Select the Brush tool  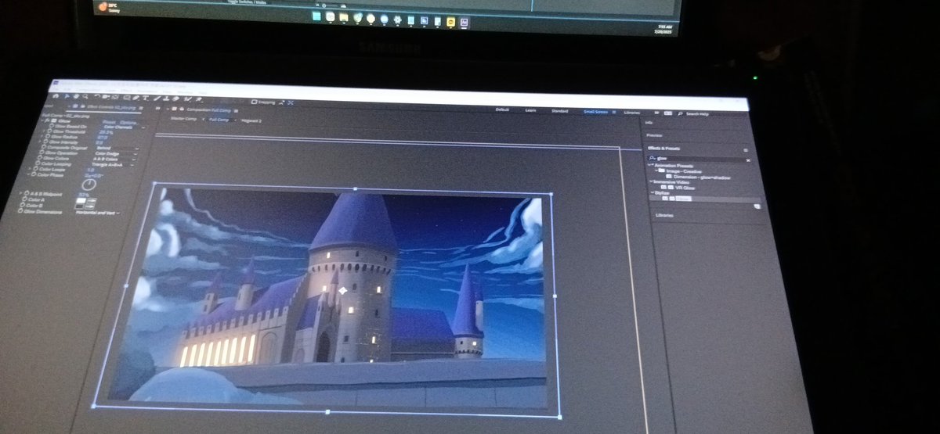(x=157, y=98)
